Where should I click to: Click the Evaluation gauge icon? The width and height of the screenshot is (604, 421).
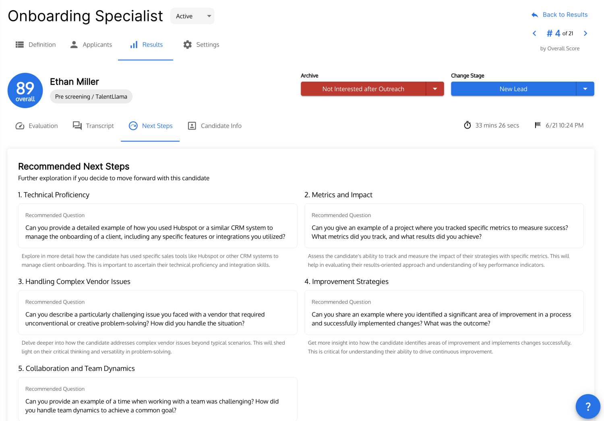pos(20,126)
